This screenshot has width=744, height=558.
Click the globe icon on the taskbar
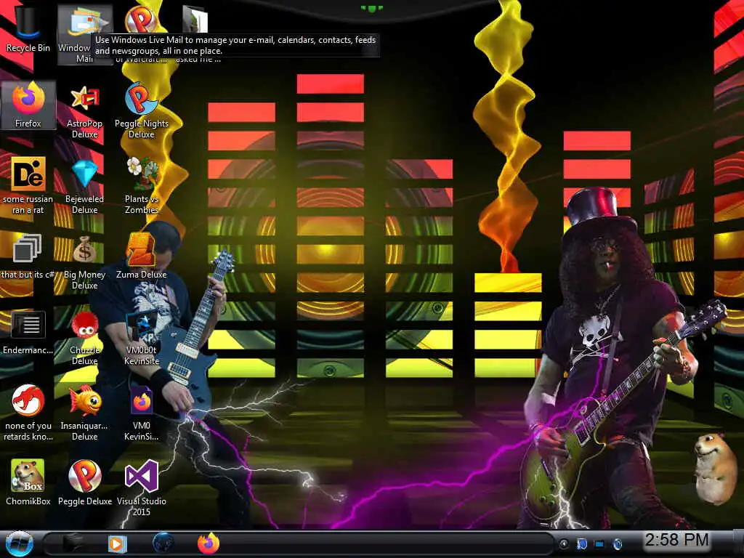tap(163, 543)
